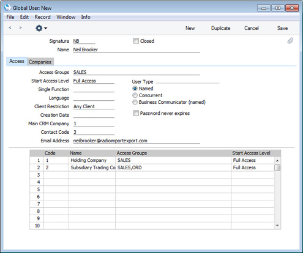This screenshot has height=253, width=303.
Task: Click the application logo in title bar
Action: pyautogui.click(x=7, y=7)
